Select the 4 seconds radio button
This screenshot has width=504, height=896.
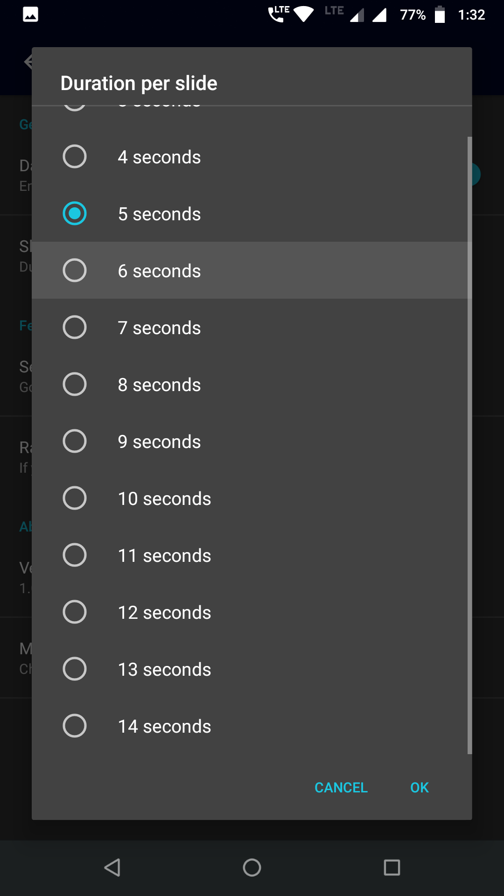point(75,156)
